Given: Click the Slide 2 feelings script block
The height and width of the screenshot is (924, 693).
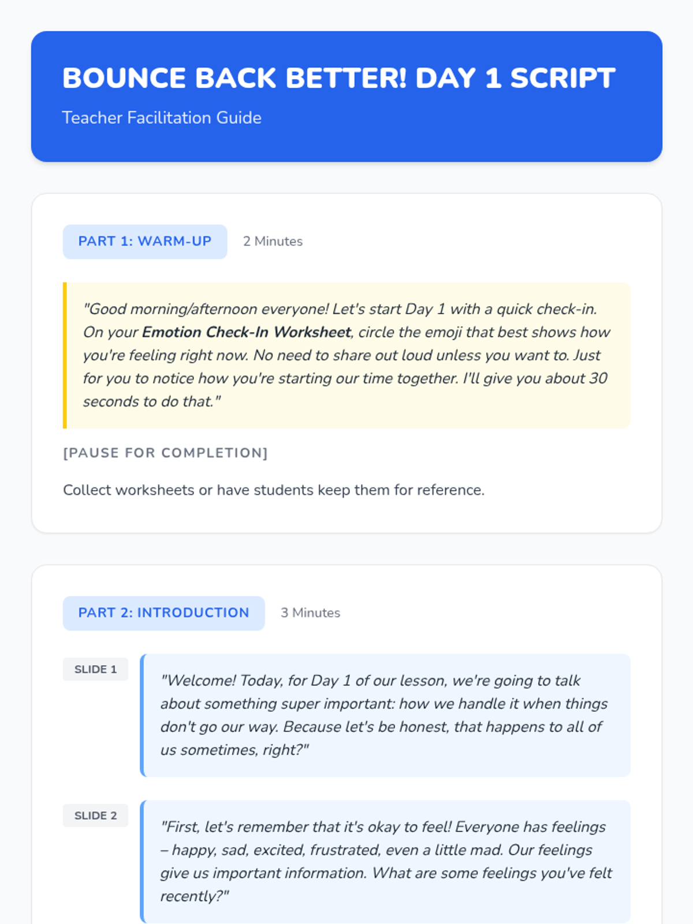Looking at the screenshot, I should 385,861.
